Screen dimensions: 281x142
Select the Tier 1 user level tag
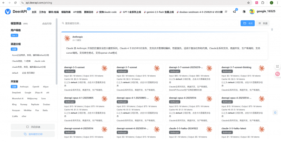point(14,35)
